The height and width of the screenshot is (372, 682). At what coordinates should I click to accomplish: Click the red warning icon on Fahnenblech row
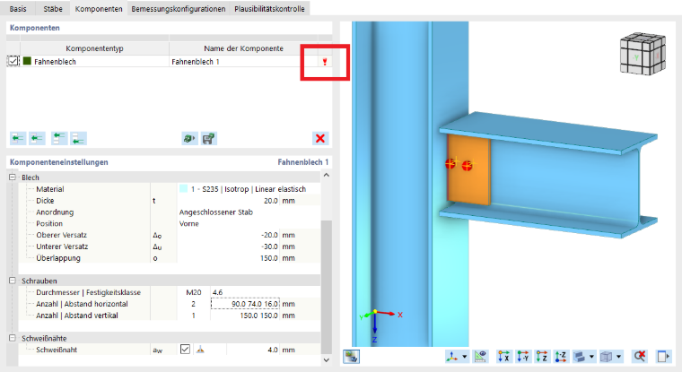coord(325,62)
